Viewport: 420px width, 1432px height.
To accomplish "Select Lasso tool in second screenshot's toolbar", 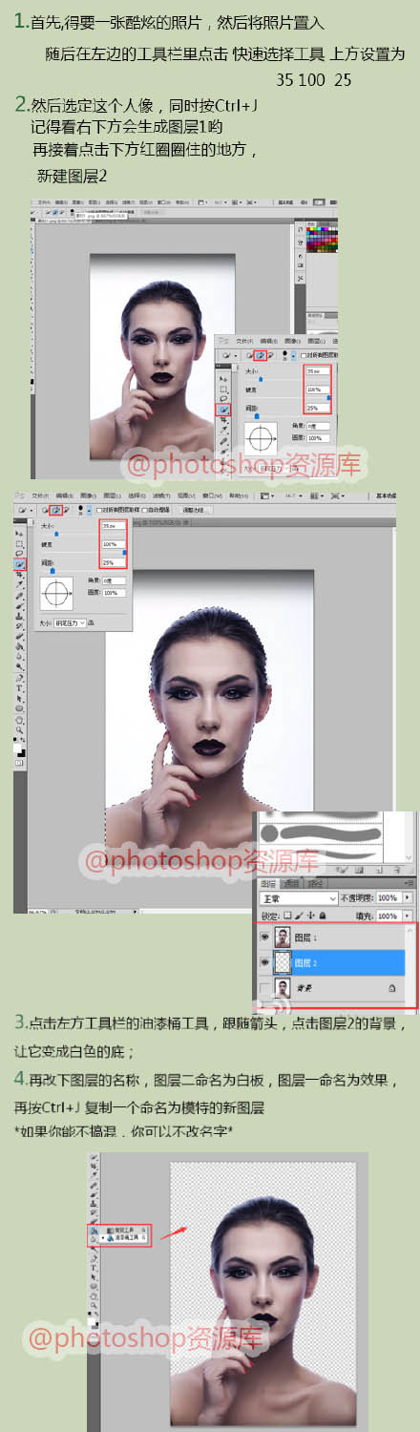I will click(x=19, y=553).
